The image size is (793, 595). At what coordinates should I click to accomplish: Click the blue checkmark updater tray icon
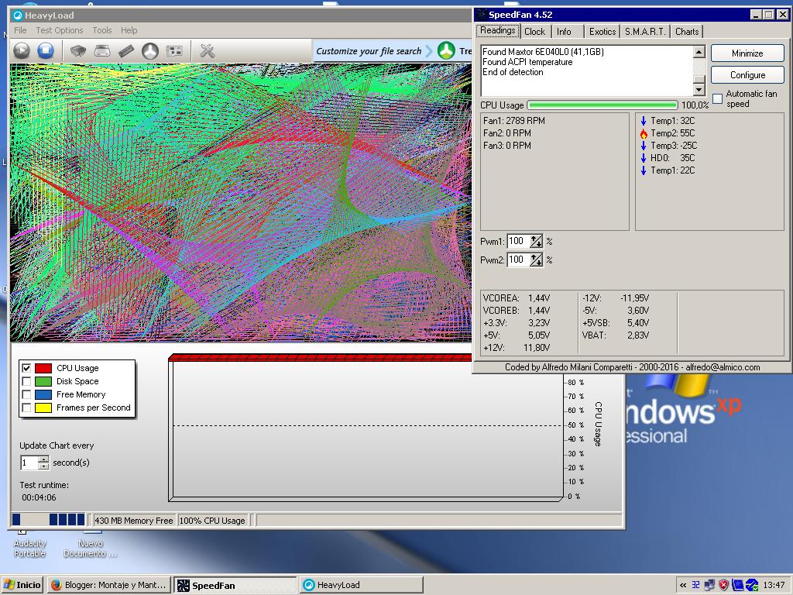[752, 585]
